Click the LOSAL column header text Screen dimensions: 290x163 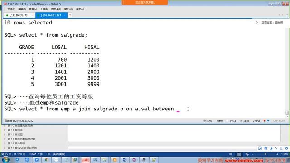click(59, 47)
